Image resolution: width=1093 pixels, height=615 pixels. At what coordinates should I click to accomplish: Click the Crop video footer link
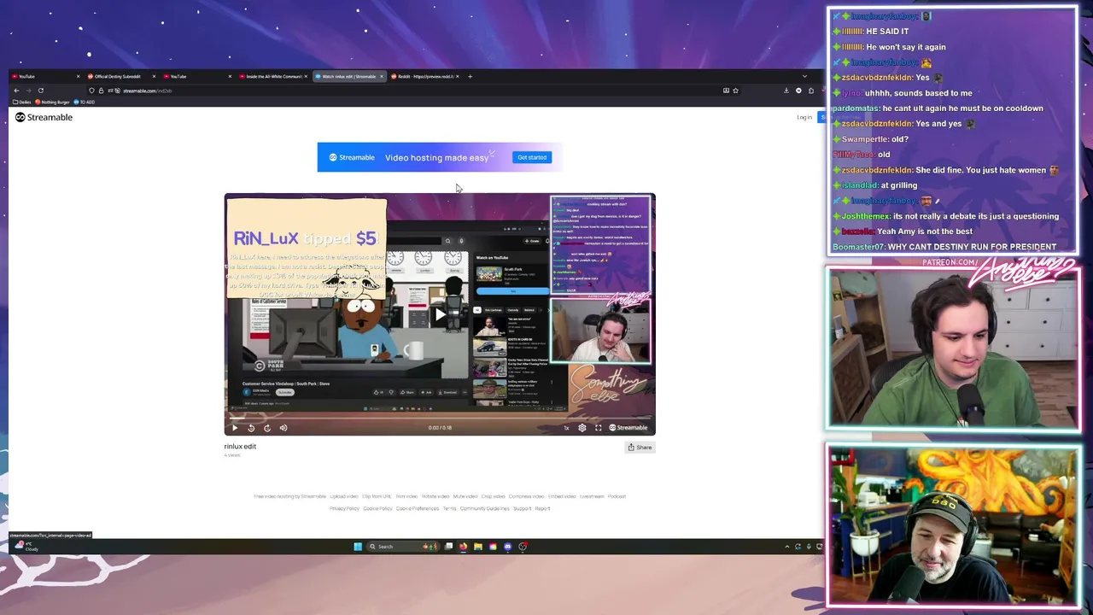pyautogui.click(x=494, y=496)
